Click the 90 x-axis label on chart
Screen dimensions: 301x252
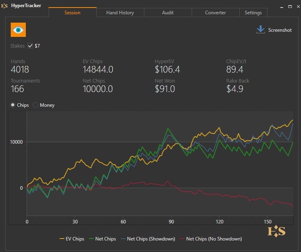[171, 222]
